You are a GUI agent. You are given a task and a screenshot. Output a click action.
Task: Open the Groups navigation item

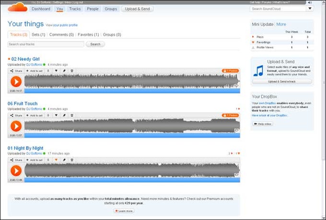(111, 9)
